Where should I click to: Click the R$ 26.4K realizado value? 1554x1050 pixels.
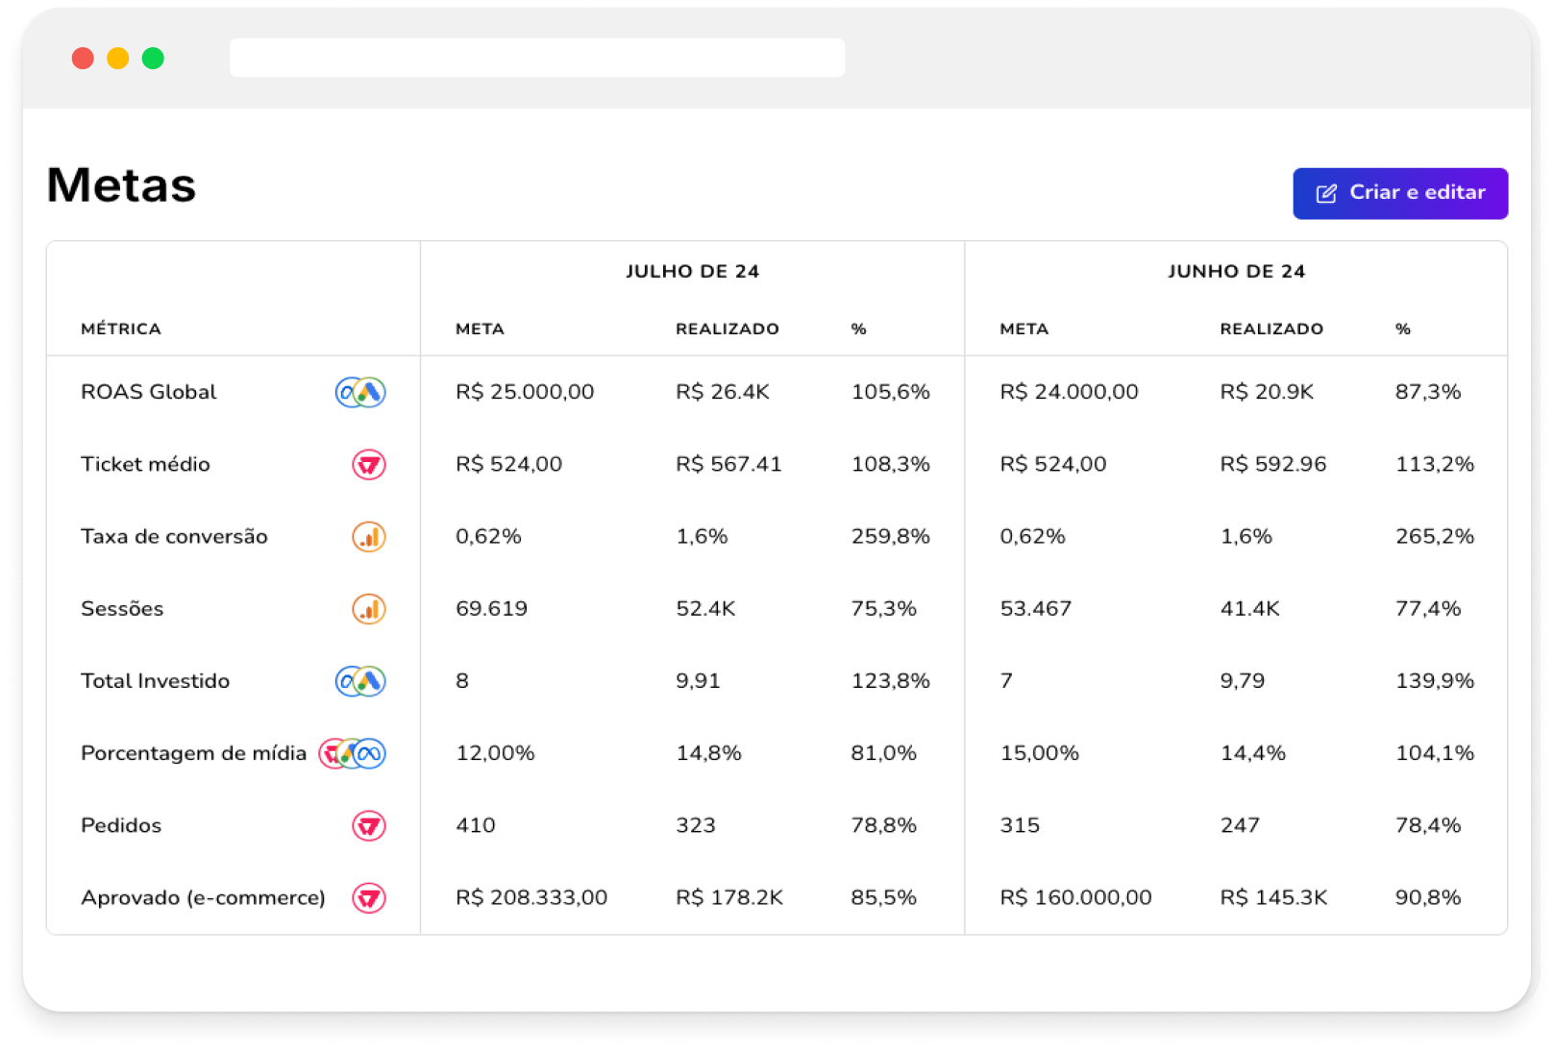pos(723,392)
